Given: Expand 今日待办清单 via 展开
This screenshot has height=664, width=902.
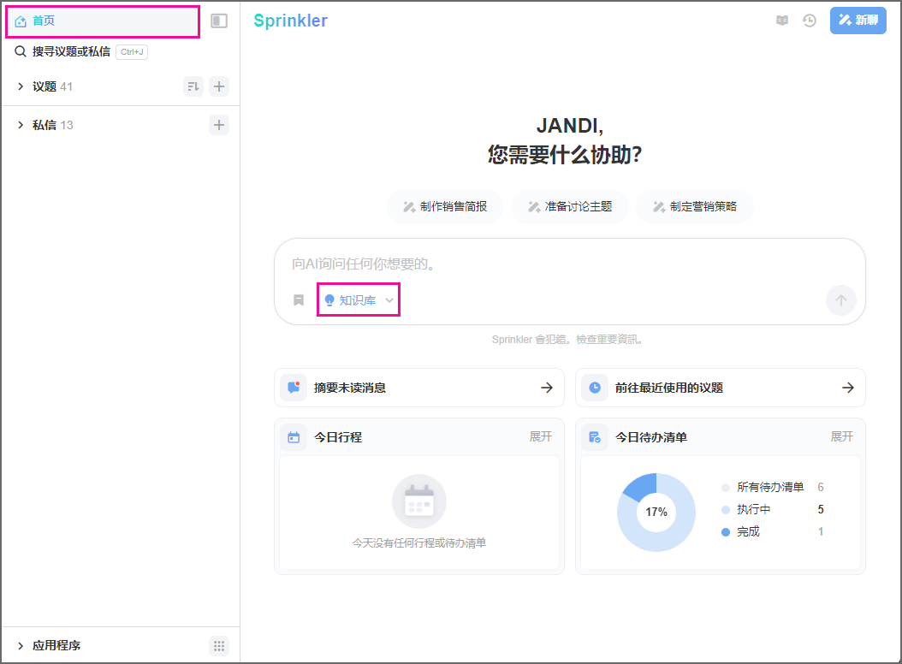Looking at the screenshot, I should click(841, 436).
